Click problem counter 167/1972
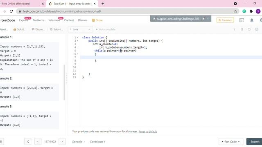 tap(50, 142)
